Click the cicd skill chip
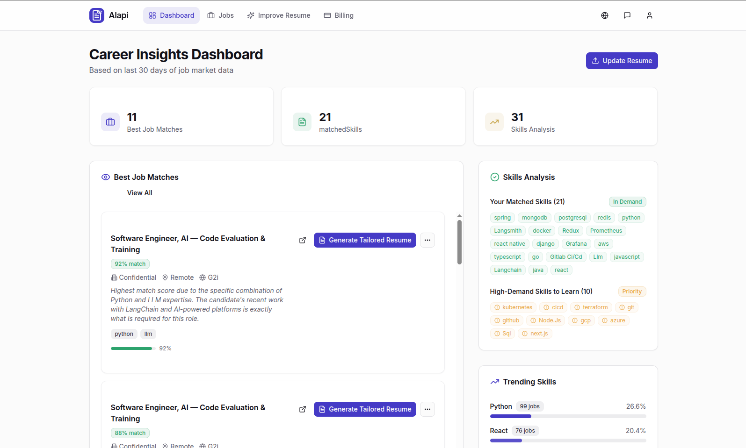This screenshot has height=448, width=746. pyautogui.click(x=553, y=307)
